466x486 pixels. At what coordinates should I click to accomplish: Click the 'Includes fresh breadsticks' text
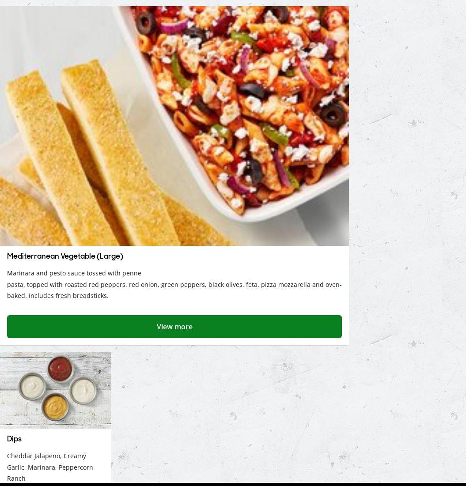pyautogui.click(x=68, y=296)
